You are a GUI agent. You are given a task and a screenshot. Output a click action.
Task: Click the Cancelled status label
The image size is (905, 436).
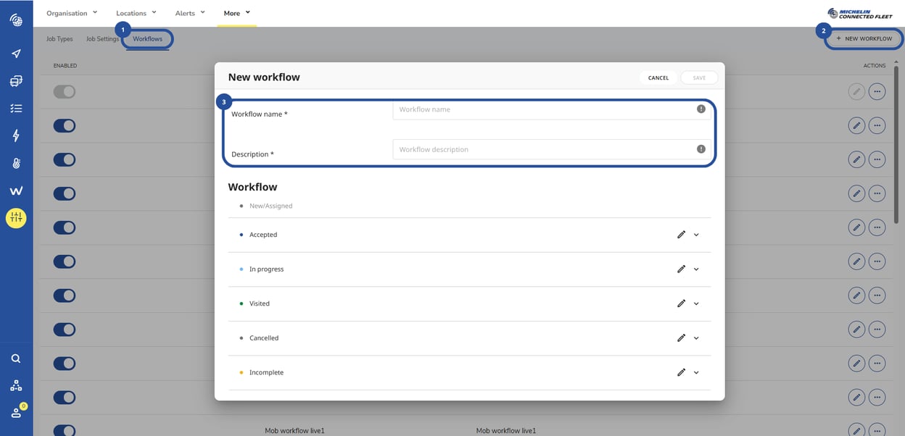(264, 338)
